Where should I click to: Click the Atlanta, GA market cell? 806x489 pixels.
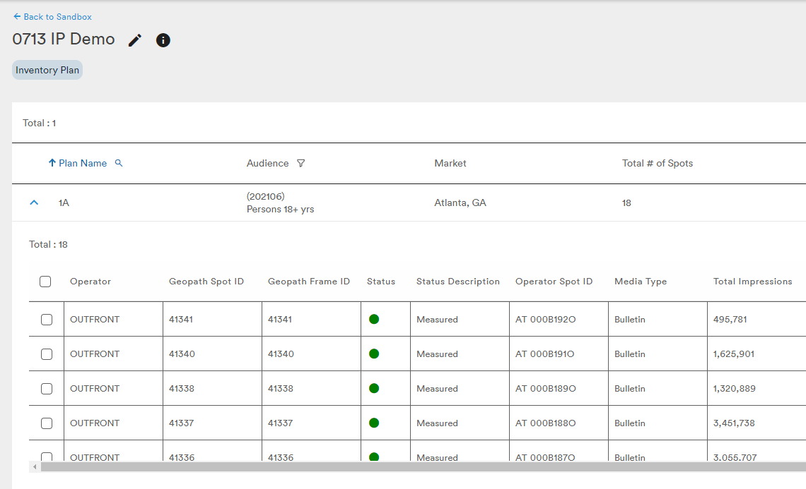tap(460, 203)
